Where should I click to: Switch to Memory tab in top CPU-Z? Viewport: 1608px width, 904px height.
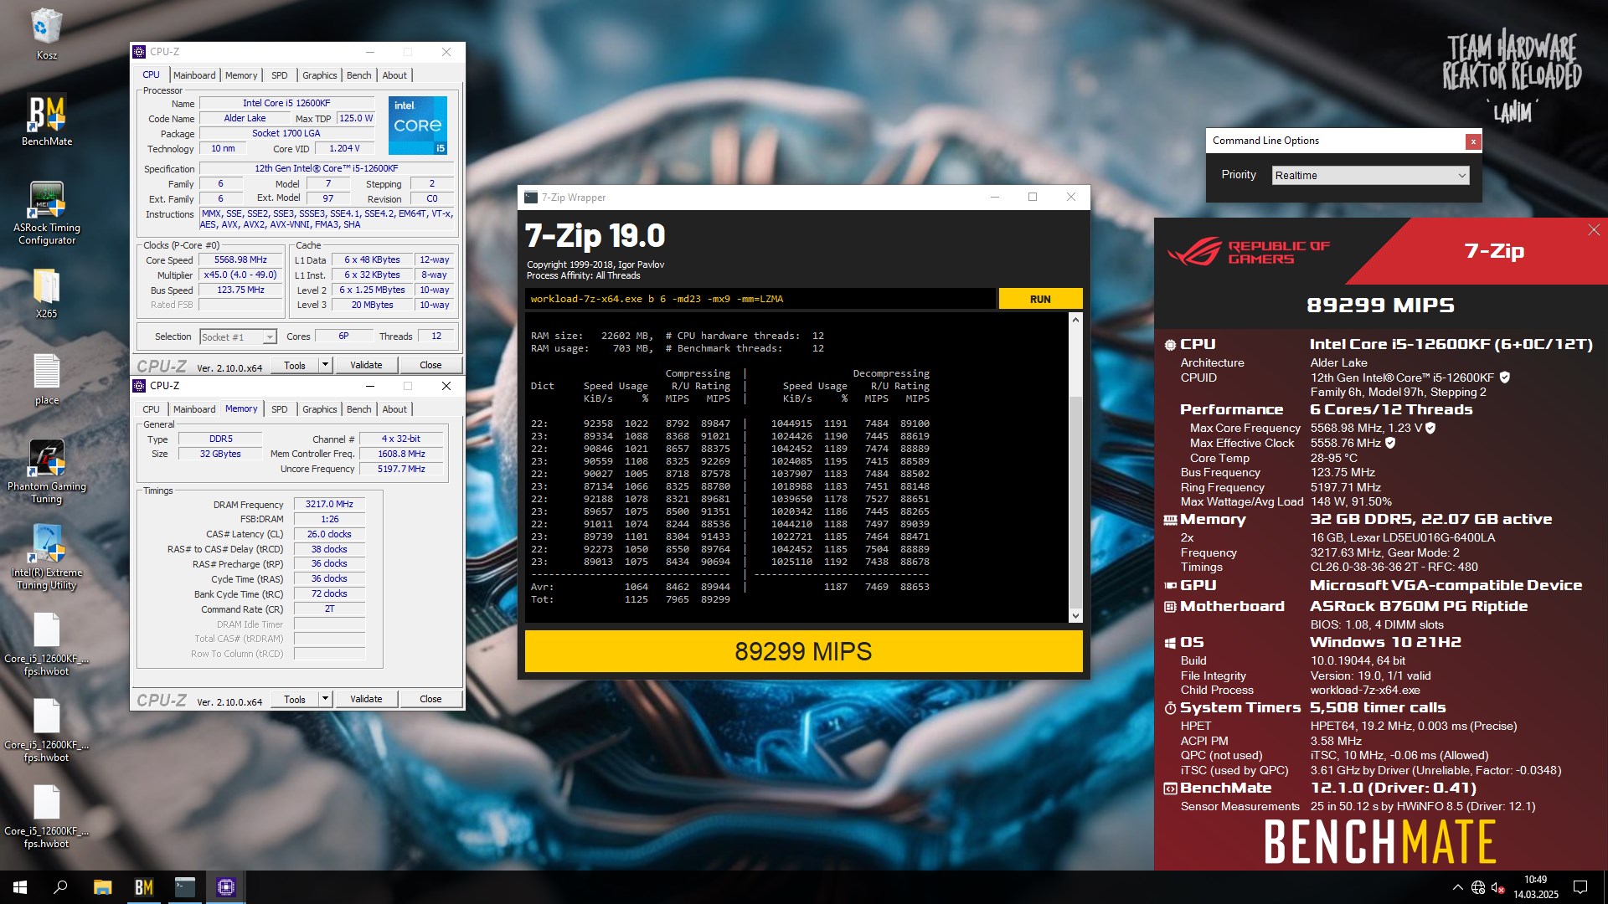(241, 75)
